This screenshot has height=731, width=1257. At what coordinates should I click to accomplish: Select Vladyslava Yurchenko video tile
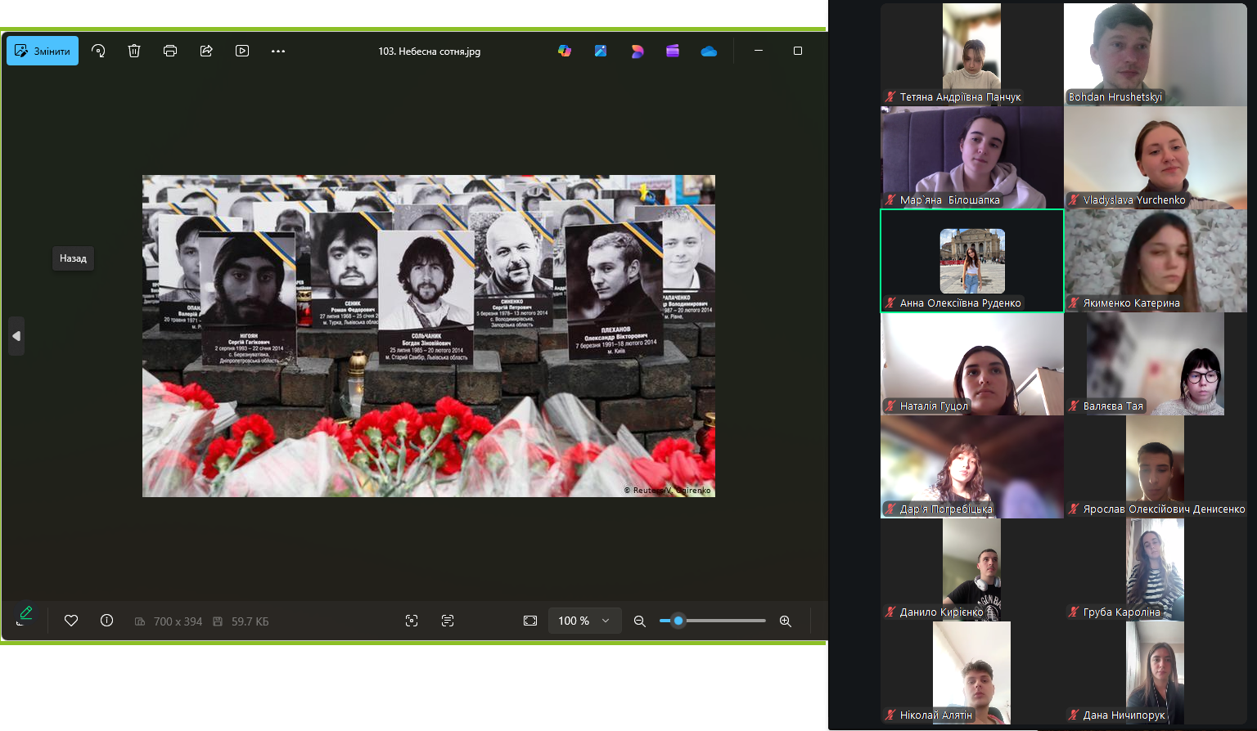point(1156,158)
